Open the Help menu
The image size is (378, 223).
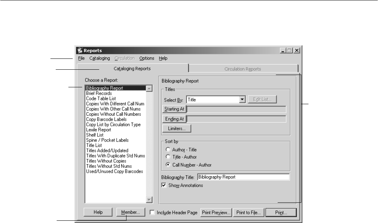[x=163, y=58]
